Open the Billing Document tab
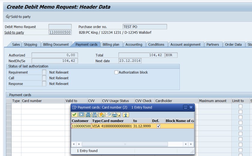 click(56, 45)
